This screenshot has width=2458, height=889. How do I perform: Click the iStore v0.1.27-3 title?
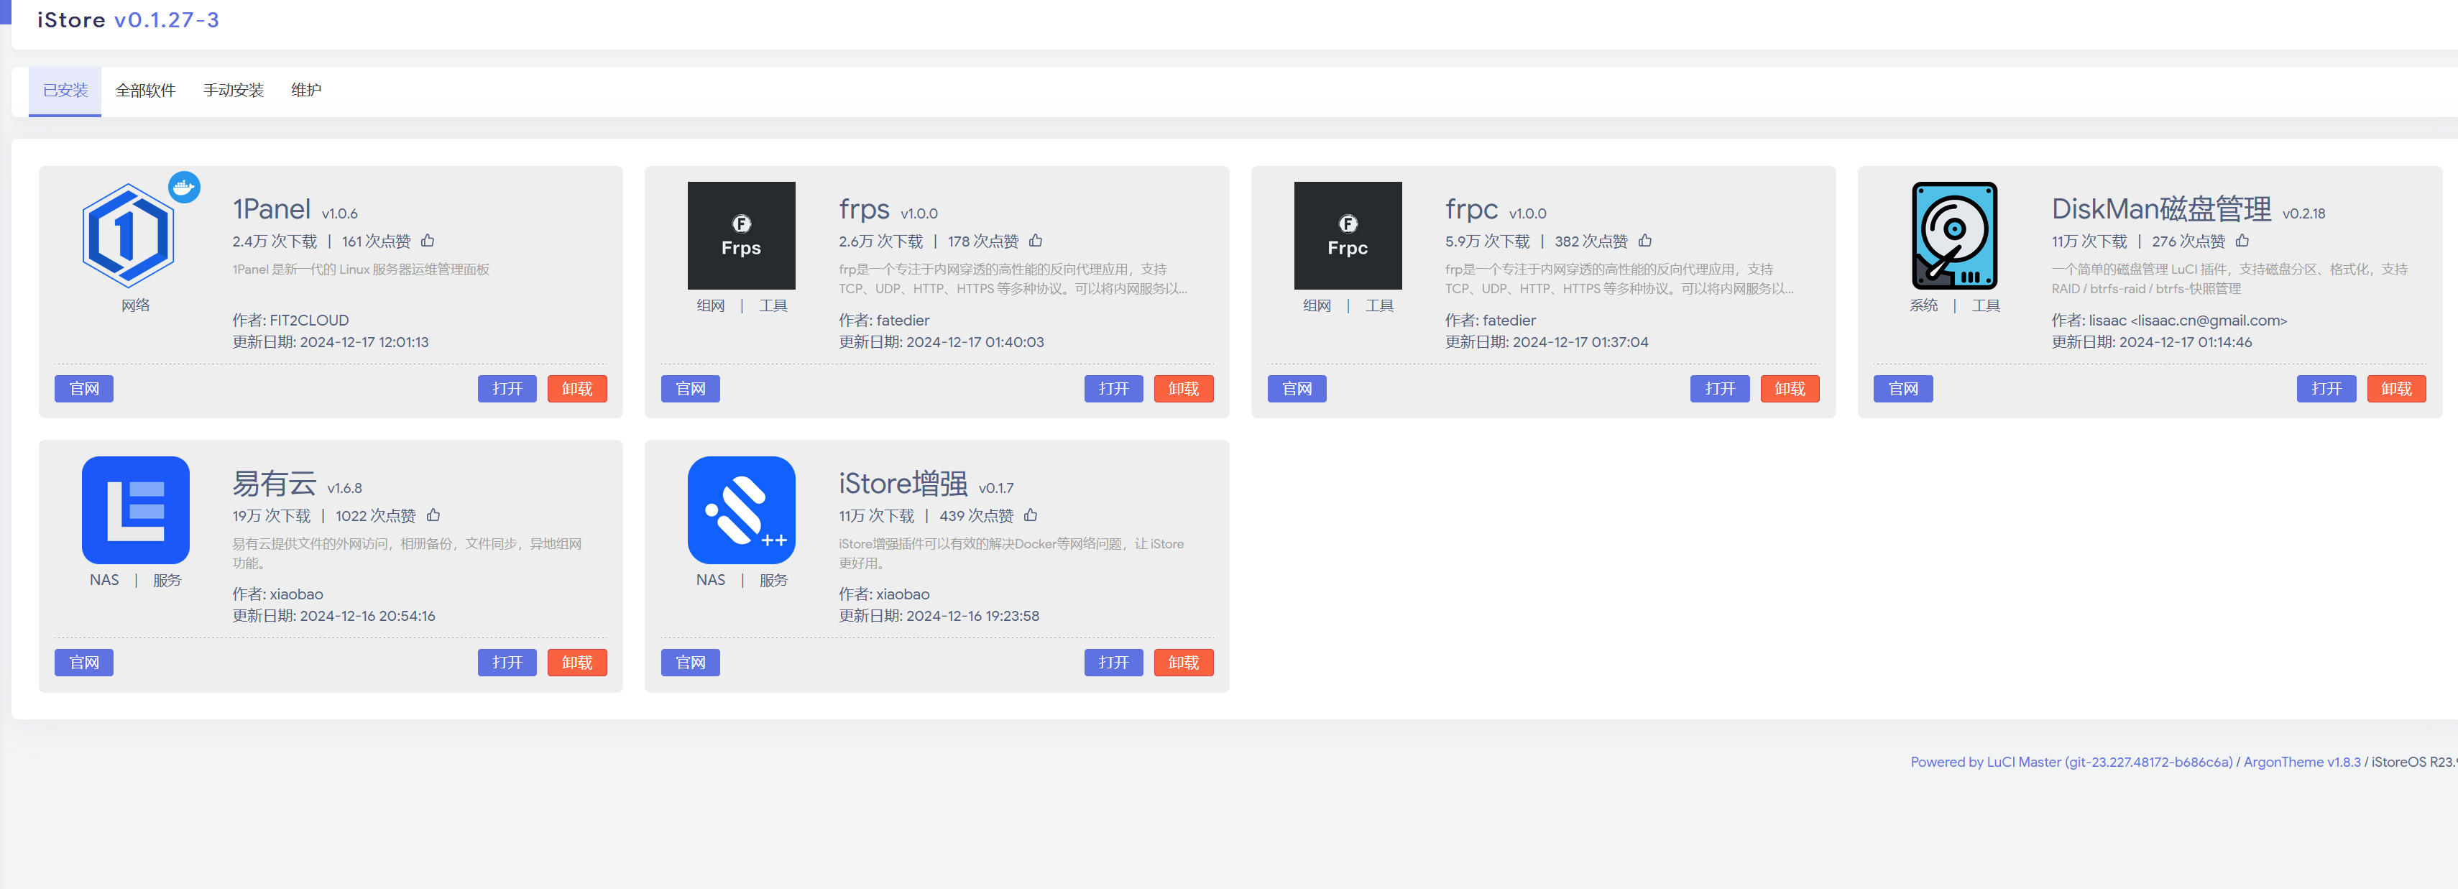pyautogui.click(x=128, y=20)
